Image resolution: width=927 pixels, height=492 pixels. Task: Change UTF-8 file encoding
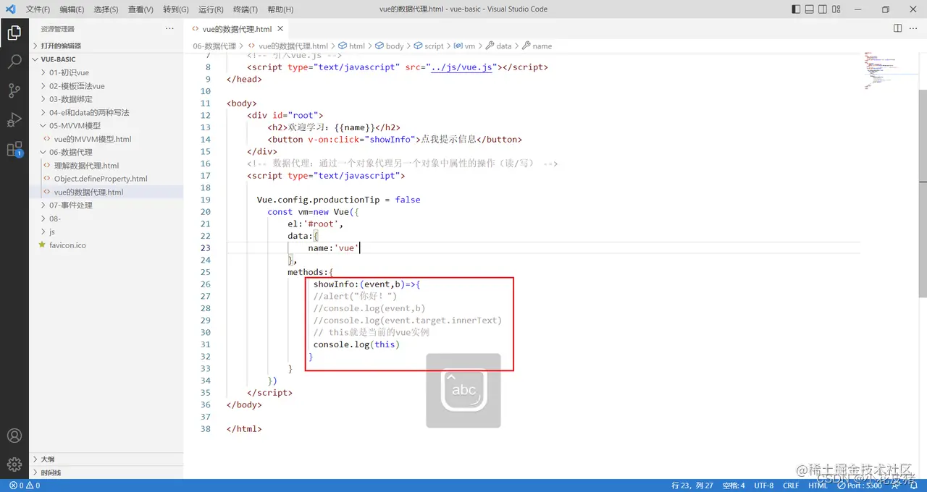coord(763,485)
